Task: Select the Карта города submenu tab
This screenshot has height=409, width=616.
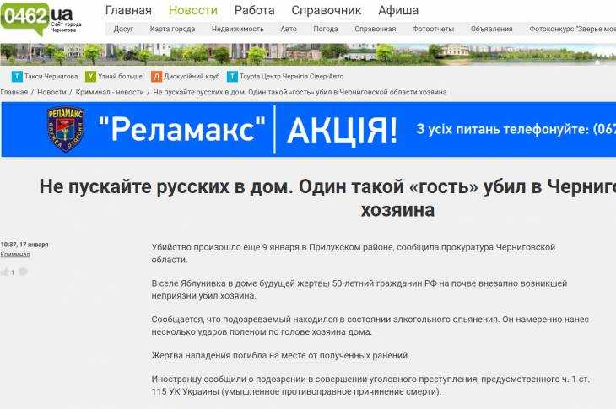Action: click(x=172, y=29)
